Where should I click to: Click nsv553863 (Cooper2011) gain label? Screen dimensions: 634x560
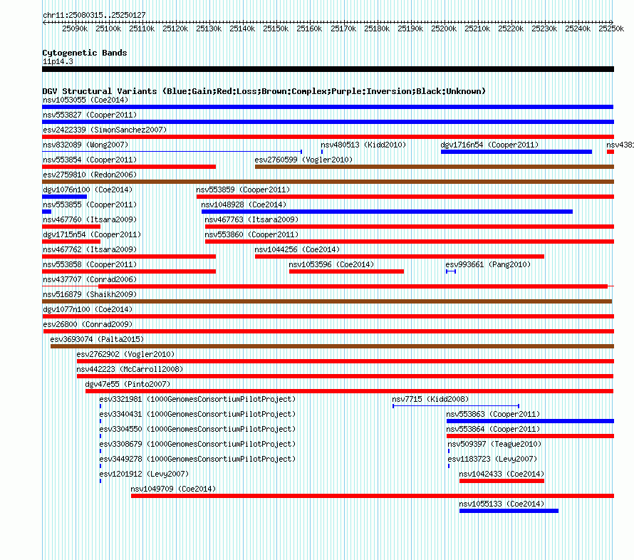(493, 414)
